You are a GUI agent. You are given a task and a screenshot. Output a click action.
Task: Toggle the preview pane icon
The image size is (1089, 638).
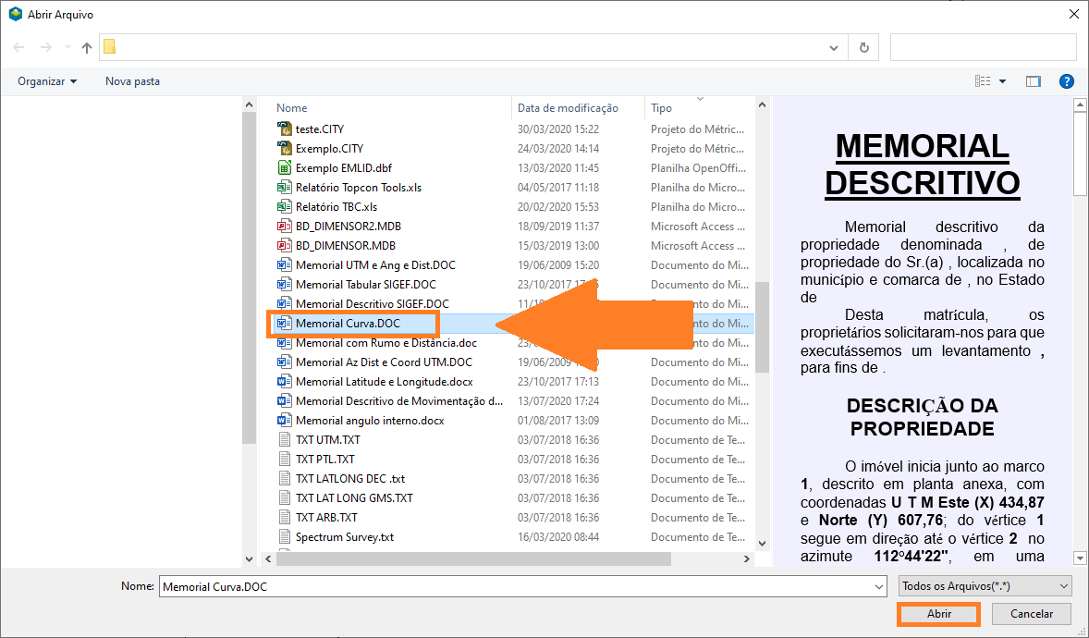pos(1034,81)
